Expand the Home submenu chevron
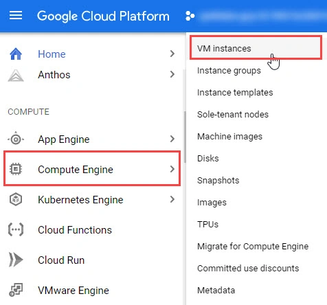Image resolution: width=327 pixels, height=305 pixels. point(172,54)
